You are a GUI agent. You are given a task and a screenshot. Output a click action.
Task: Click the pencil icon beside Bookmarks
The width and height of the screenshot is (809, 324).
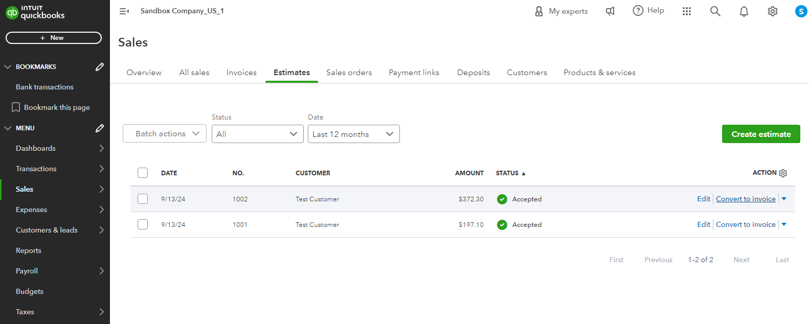[100, 67]
